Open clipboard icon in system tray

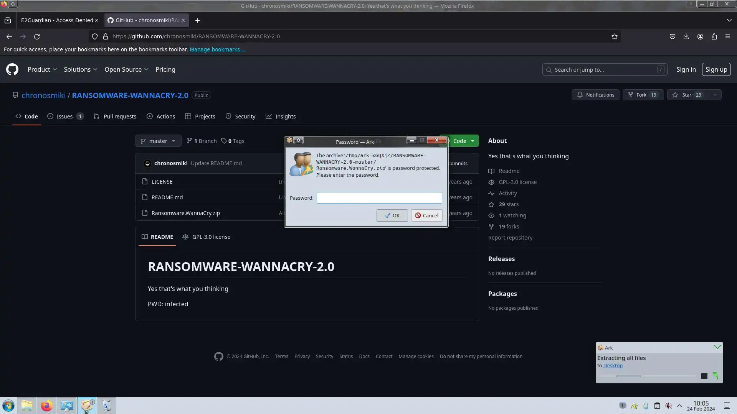657,406
